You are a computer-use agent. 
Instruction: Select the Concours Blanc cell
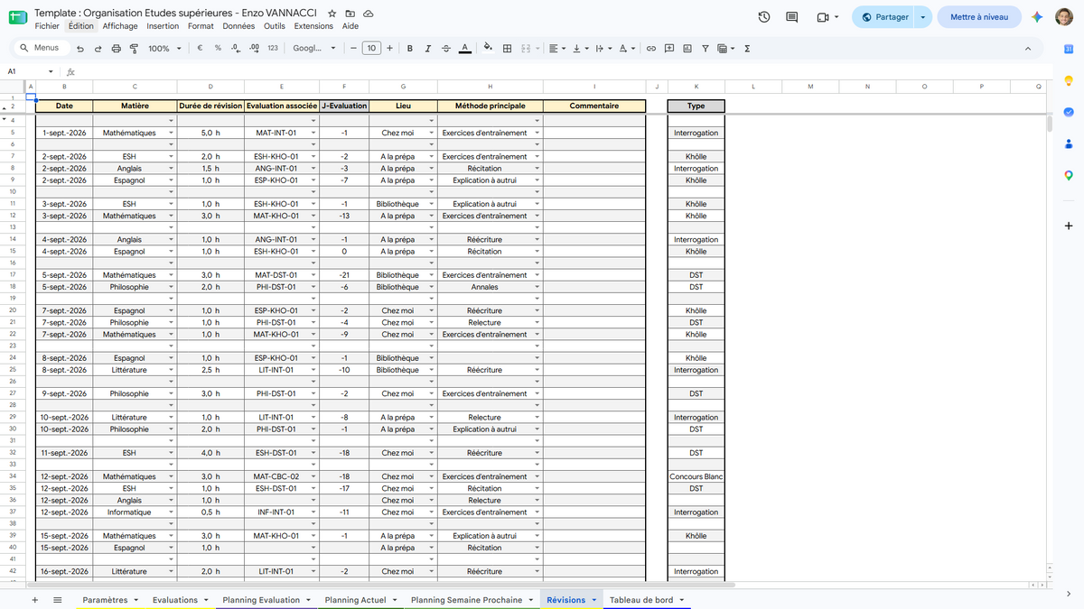click(x=696, y=476)
